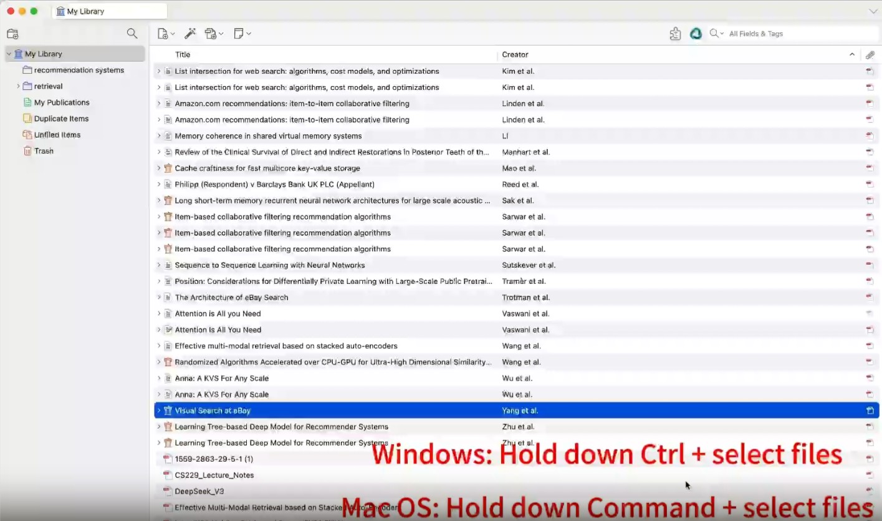Open the New Item toolbar button
The width and height of the screenshot is (882, 521).
[165, 34]
